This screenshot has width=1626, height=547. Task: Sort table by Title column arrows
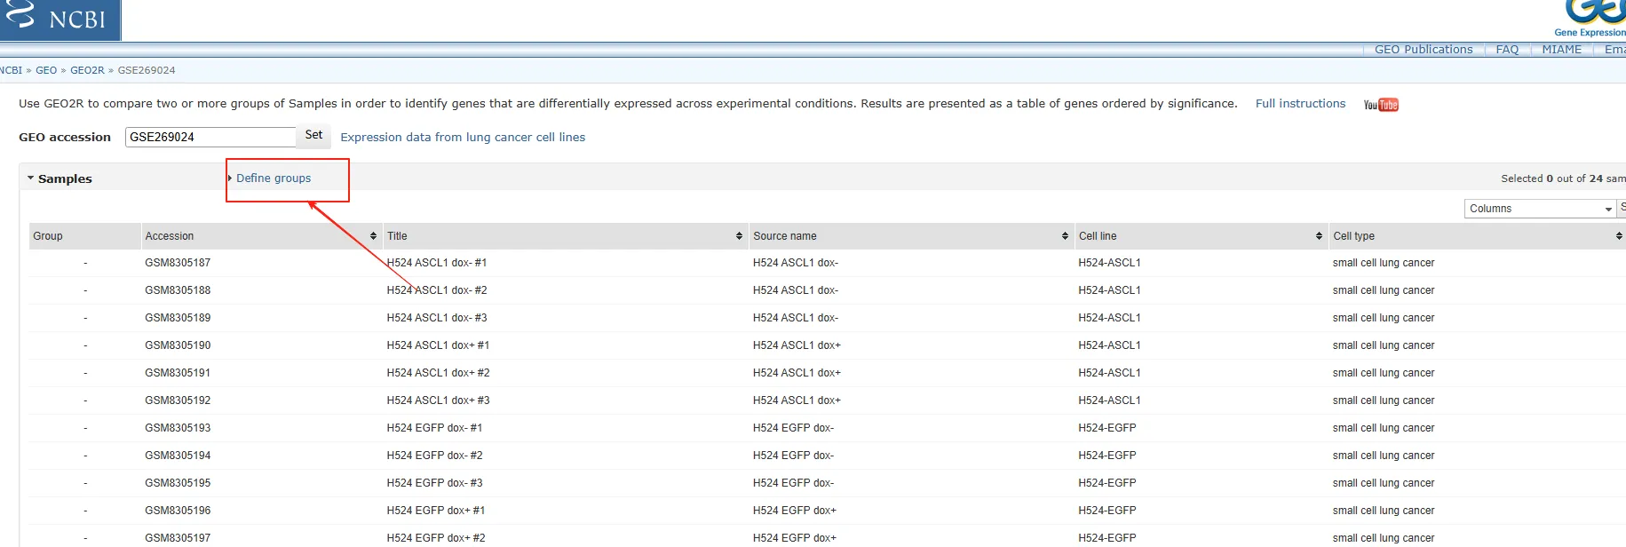pyautogui.click(x=739, y=236)
